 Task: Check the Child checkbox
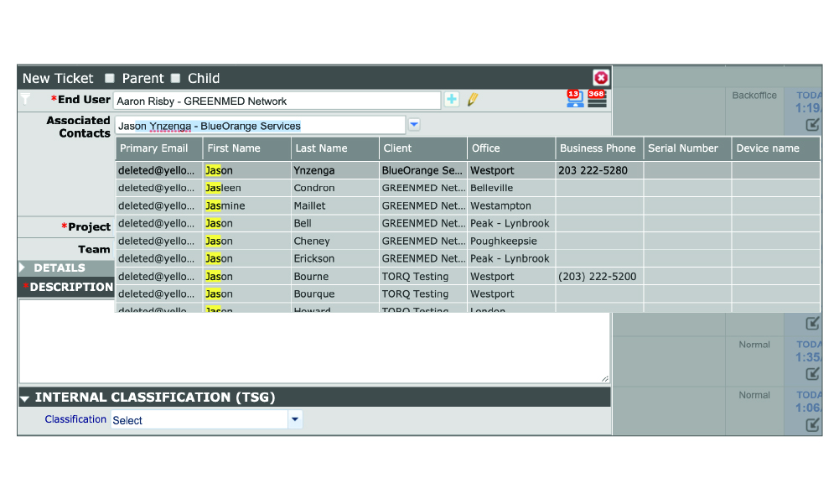click(x=175, y=78)
